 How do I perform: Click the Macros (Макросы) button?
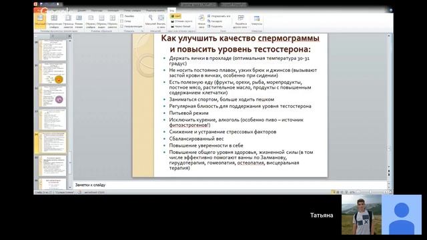pyautogui.click(x=256, y=21)
